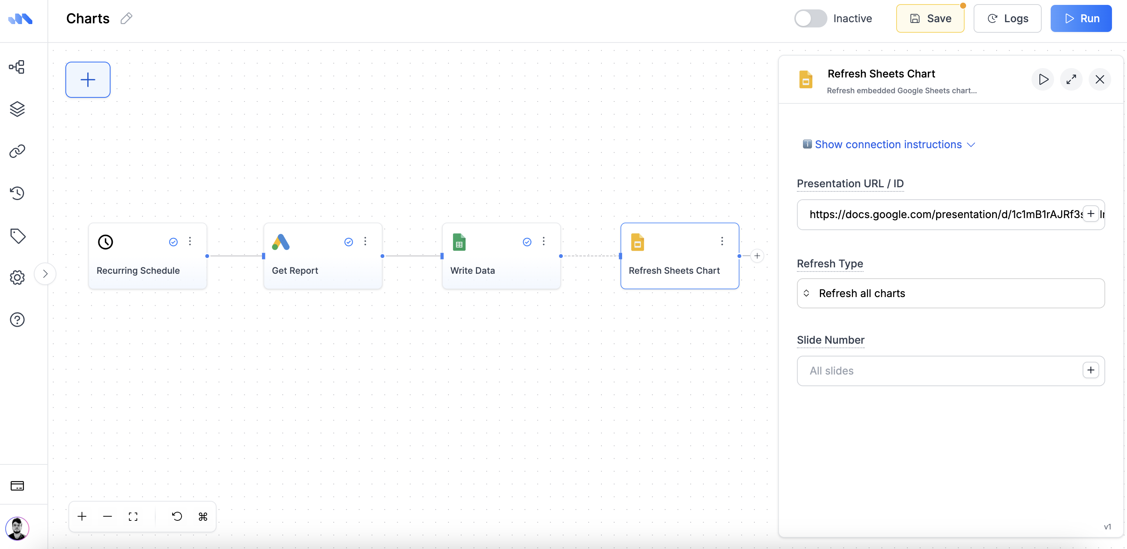Expand the left sidebar with chevron arrow
1127x549 pixels.
pyautogui.click(x=45, y=274)
